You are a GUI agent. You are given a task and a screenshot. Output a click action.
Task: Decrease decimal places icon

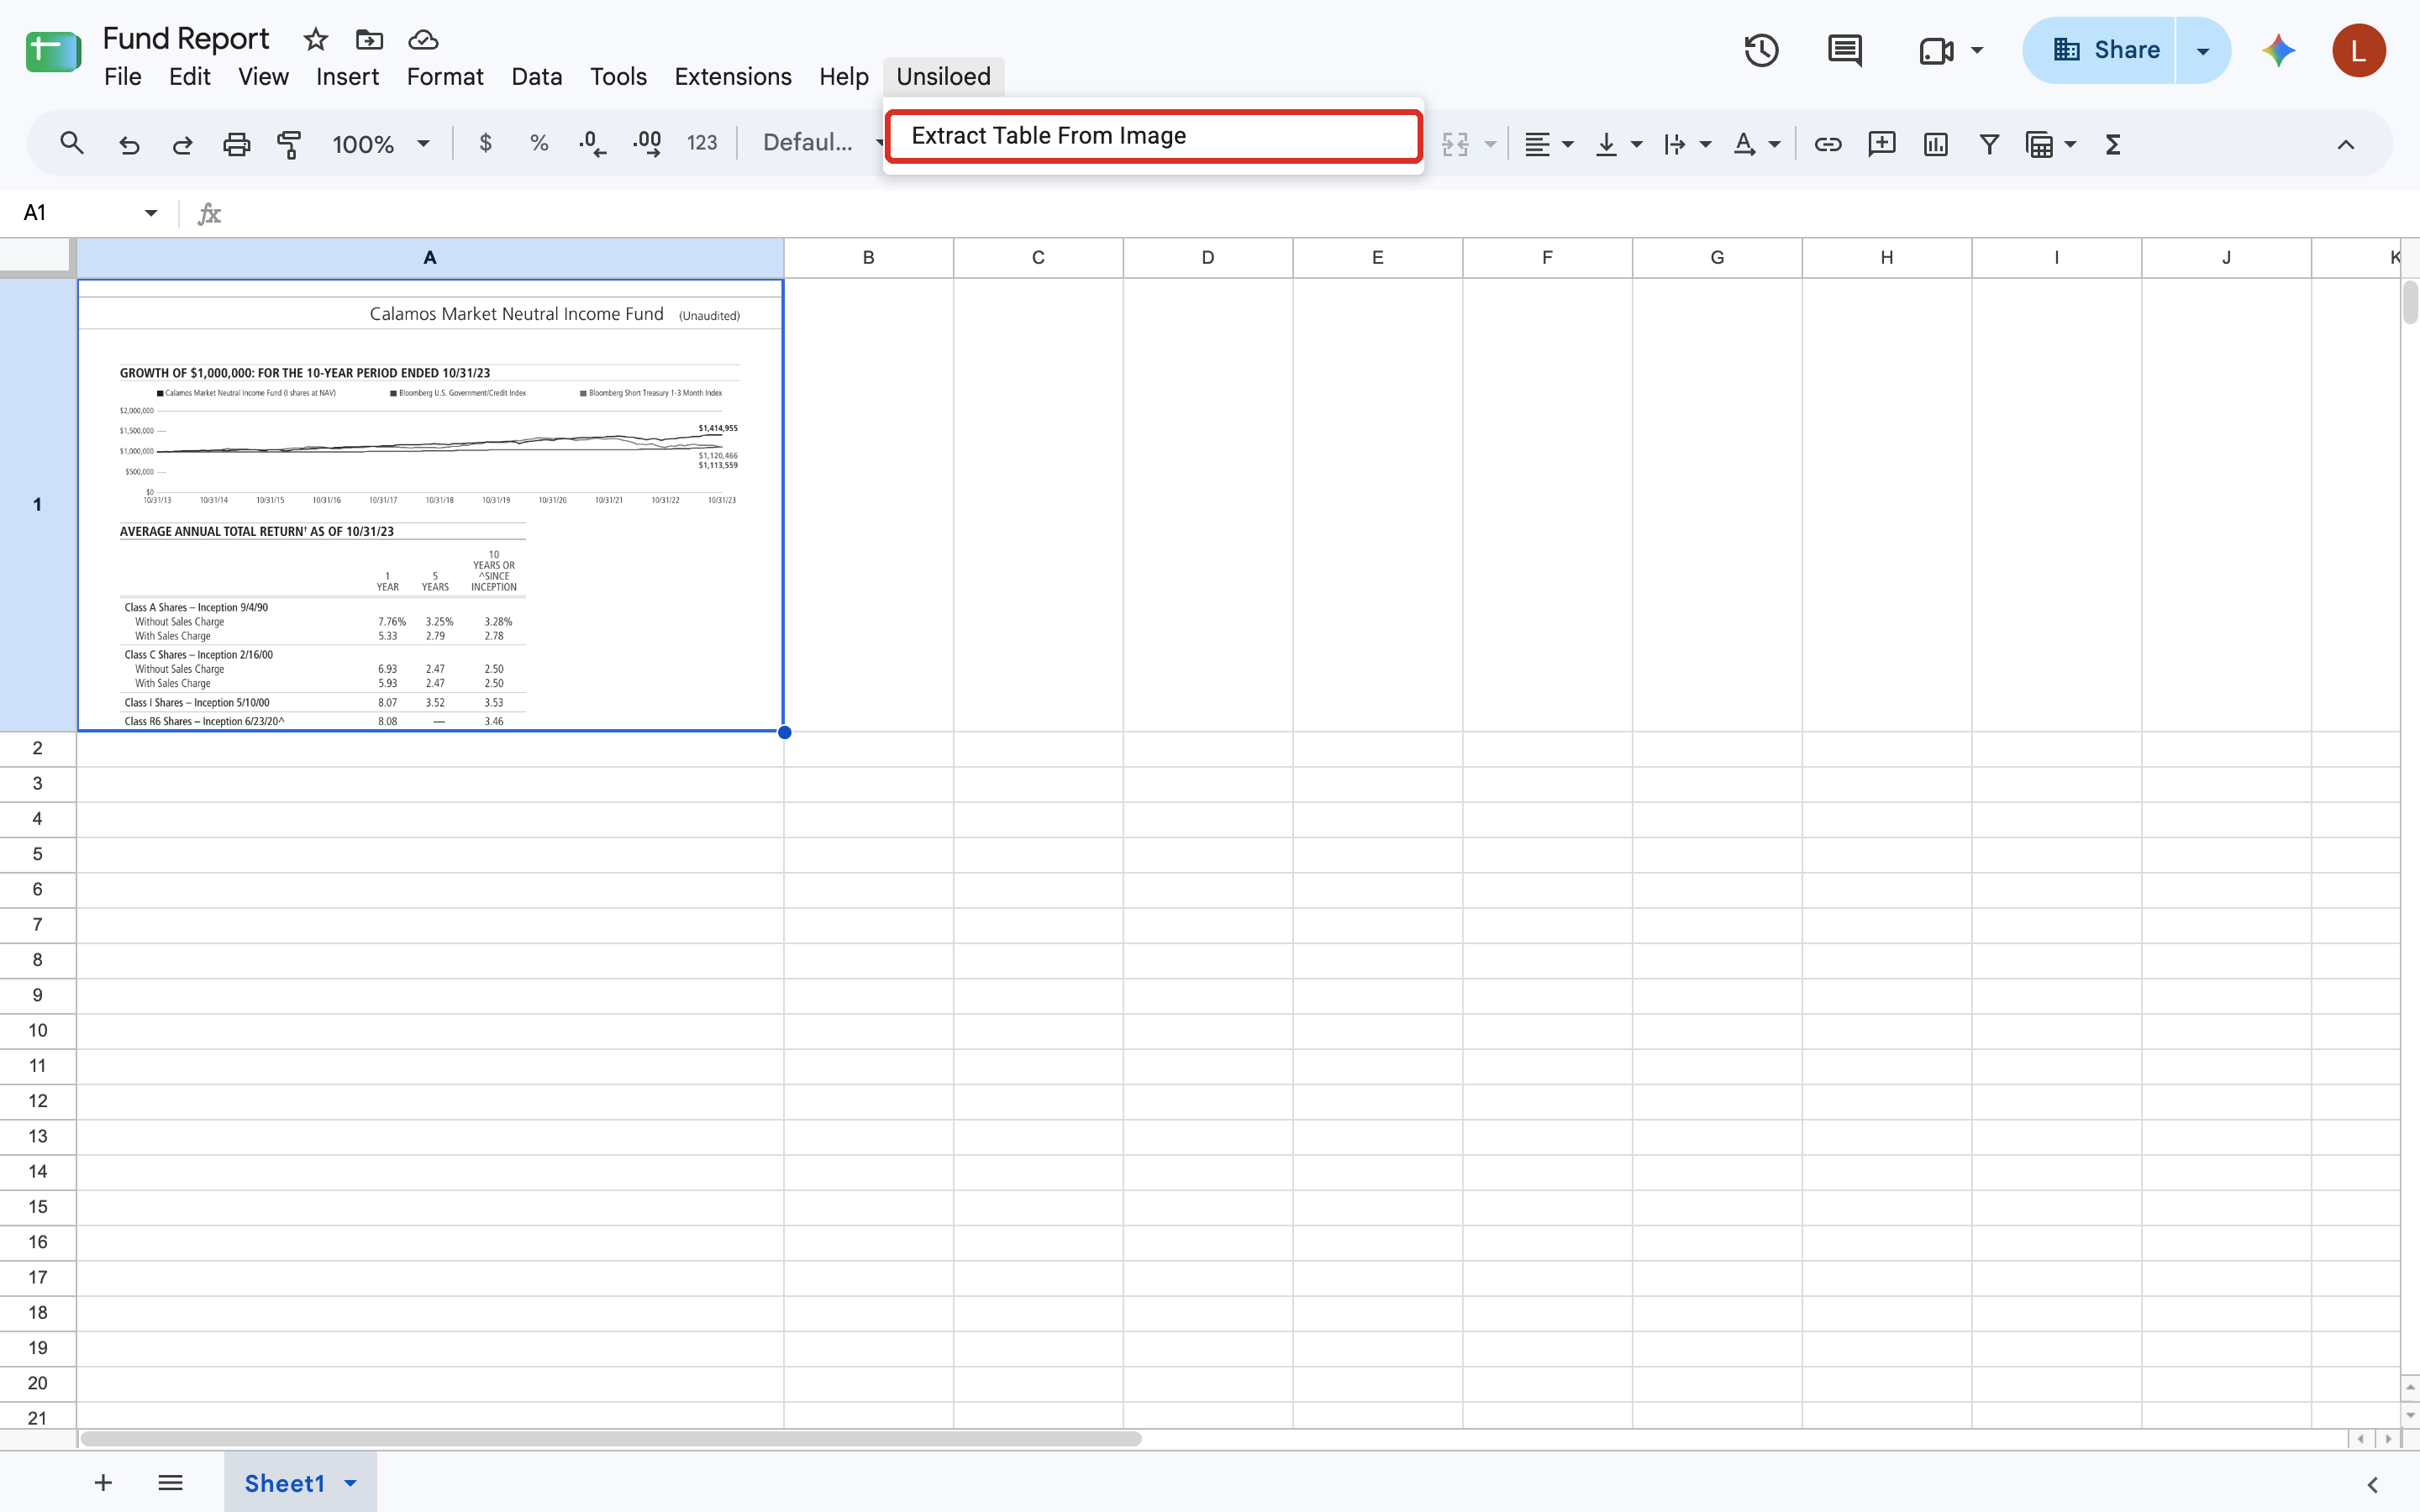click(592, 143)
